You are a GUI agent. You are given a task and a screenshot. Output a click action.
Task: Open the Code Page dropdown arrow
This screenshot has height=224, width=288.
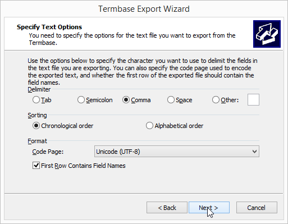coord(254,152)
